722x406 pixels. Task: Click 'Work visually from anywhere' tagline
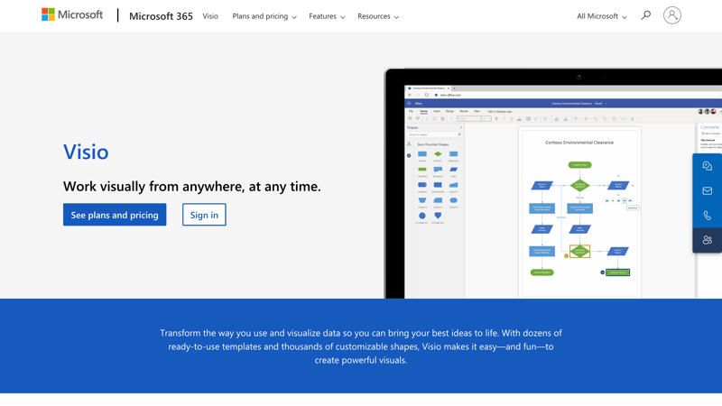[192, 187]
